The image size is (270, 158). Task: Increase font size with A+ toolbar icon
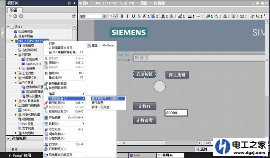(145, 16)
